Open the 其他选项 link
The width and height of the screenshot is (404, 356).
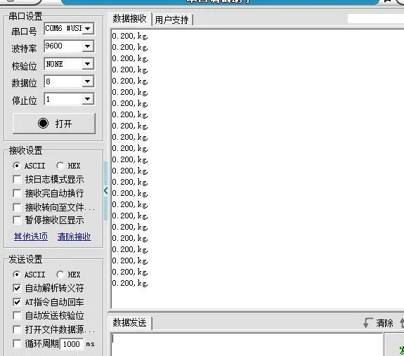coord(31,237)
